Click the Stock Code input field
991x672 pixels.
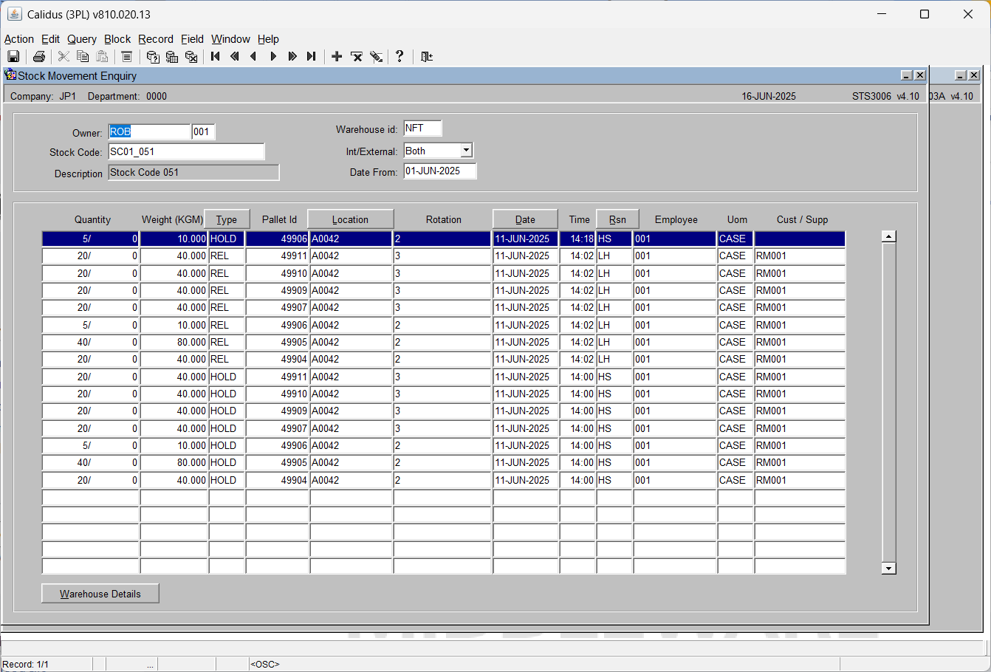point(186,151)
